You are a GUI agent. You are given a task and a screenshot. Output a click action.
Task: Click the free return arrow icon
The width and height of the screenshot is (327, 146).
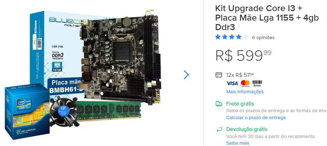click(219, 130)
